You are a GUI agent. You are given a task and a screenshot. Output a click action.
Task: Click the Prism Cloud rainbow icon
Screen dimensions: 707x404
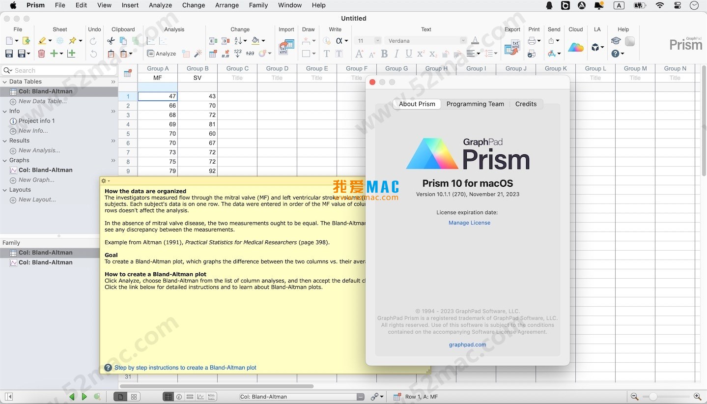[x=576, y=47]
